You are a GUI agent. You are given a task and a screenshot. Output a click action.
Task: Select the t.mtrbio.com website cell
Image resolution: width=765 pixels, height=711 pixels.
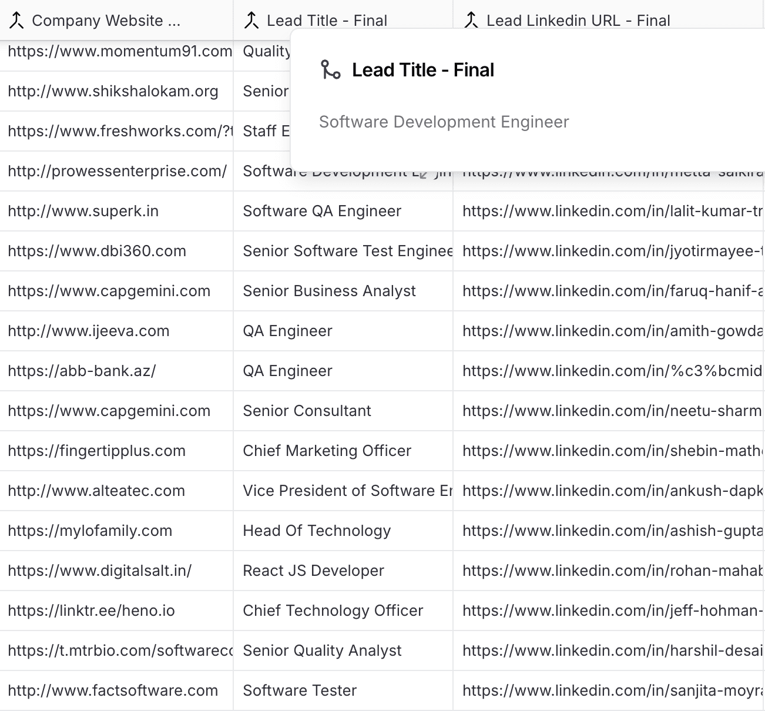tap(116, 650)
